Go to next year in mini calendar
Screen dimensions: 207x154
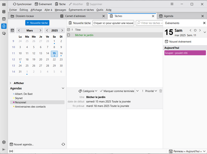[62, 30]
